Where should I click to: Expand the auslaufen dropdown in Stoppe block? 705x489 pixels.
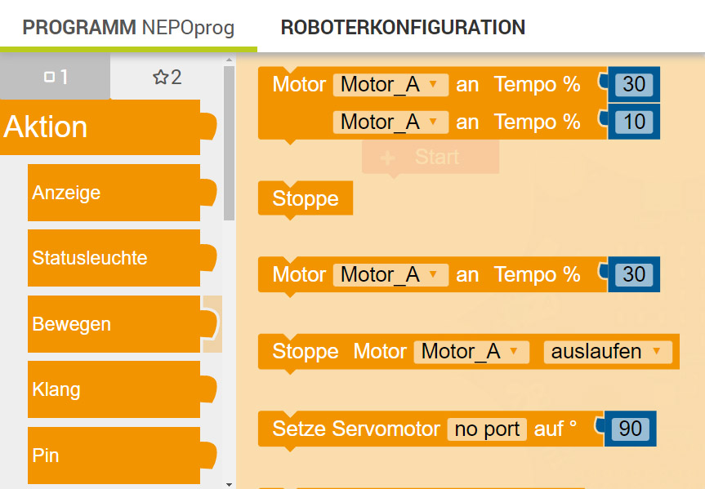pyautogui.click(x=607, y=352)
